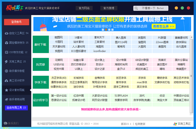Viewport: 196px width, 129px height.
Task: Click the orange minimize circle
Action: click(x=176, y=8)
